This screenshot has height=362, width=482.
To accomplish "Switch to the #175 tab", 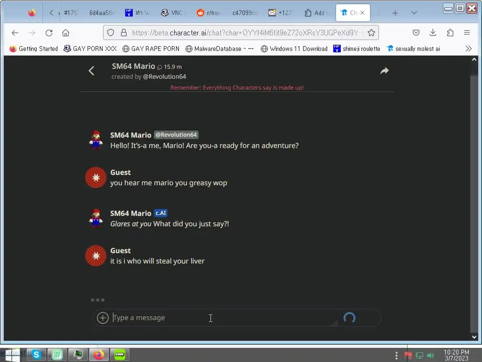I will click(x=70, y=13).
